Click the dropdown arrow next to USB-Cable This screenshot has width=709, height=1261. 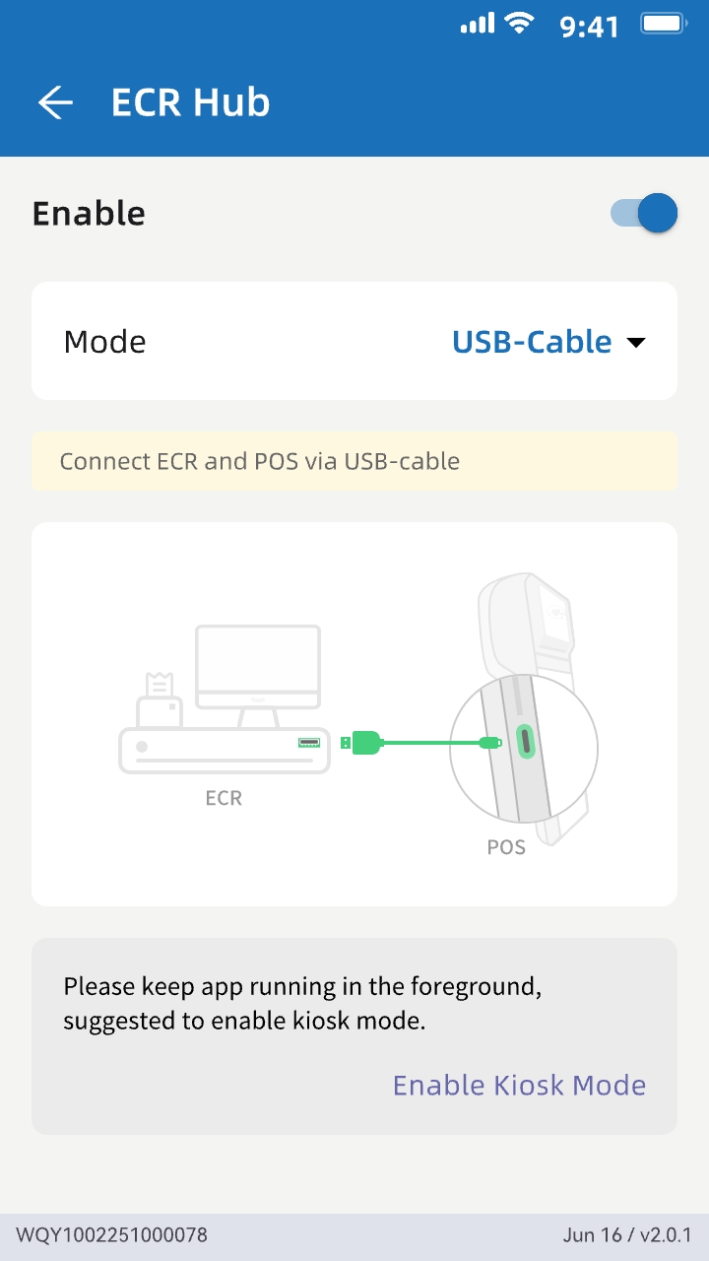tap(637, 343)
